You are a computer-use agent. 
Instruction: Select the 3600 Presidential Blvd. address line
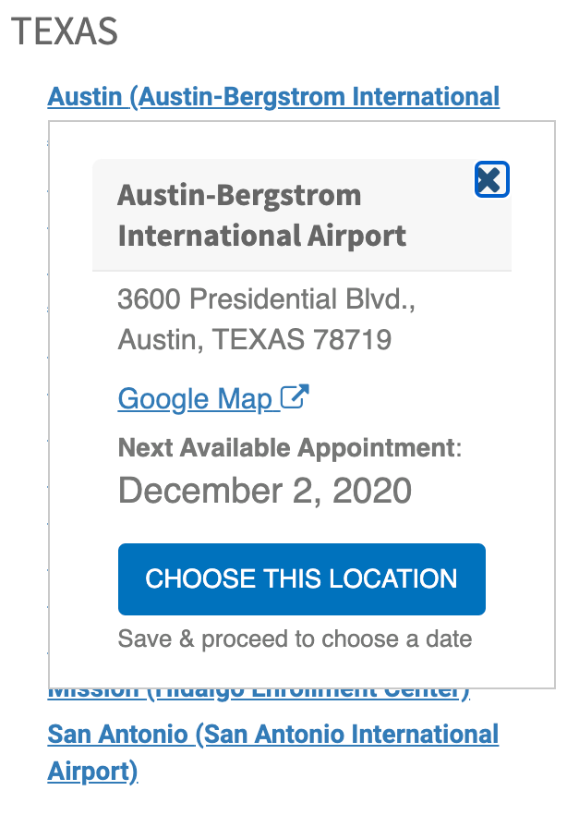pyautogui.click(x=261, y=298)
